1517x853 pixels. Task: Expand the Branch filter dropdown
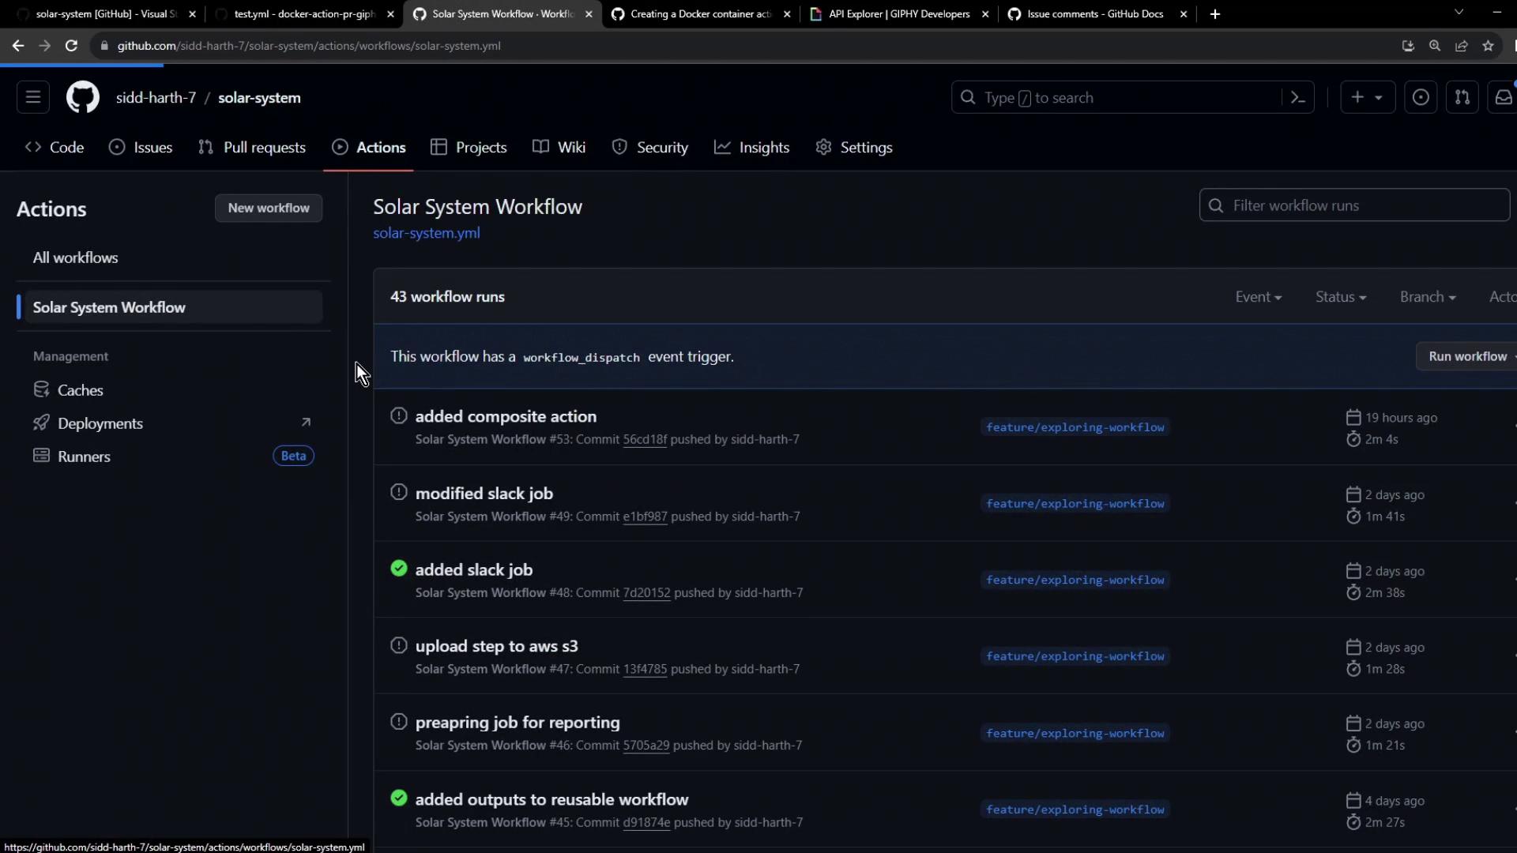point(1427,297)
